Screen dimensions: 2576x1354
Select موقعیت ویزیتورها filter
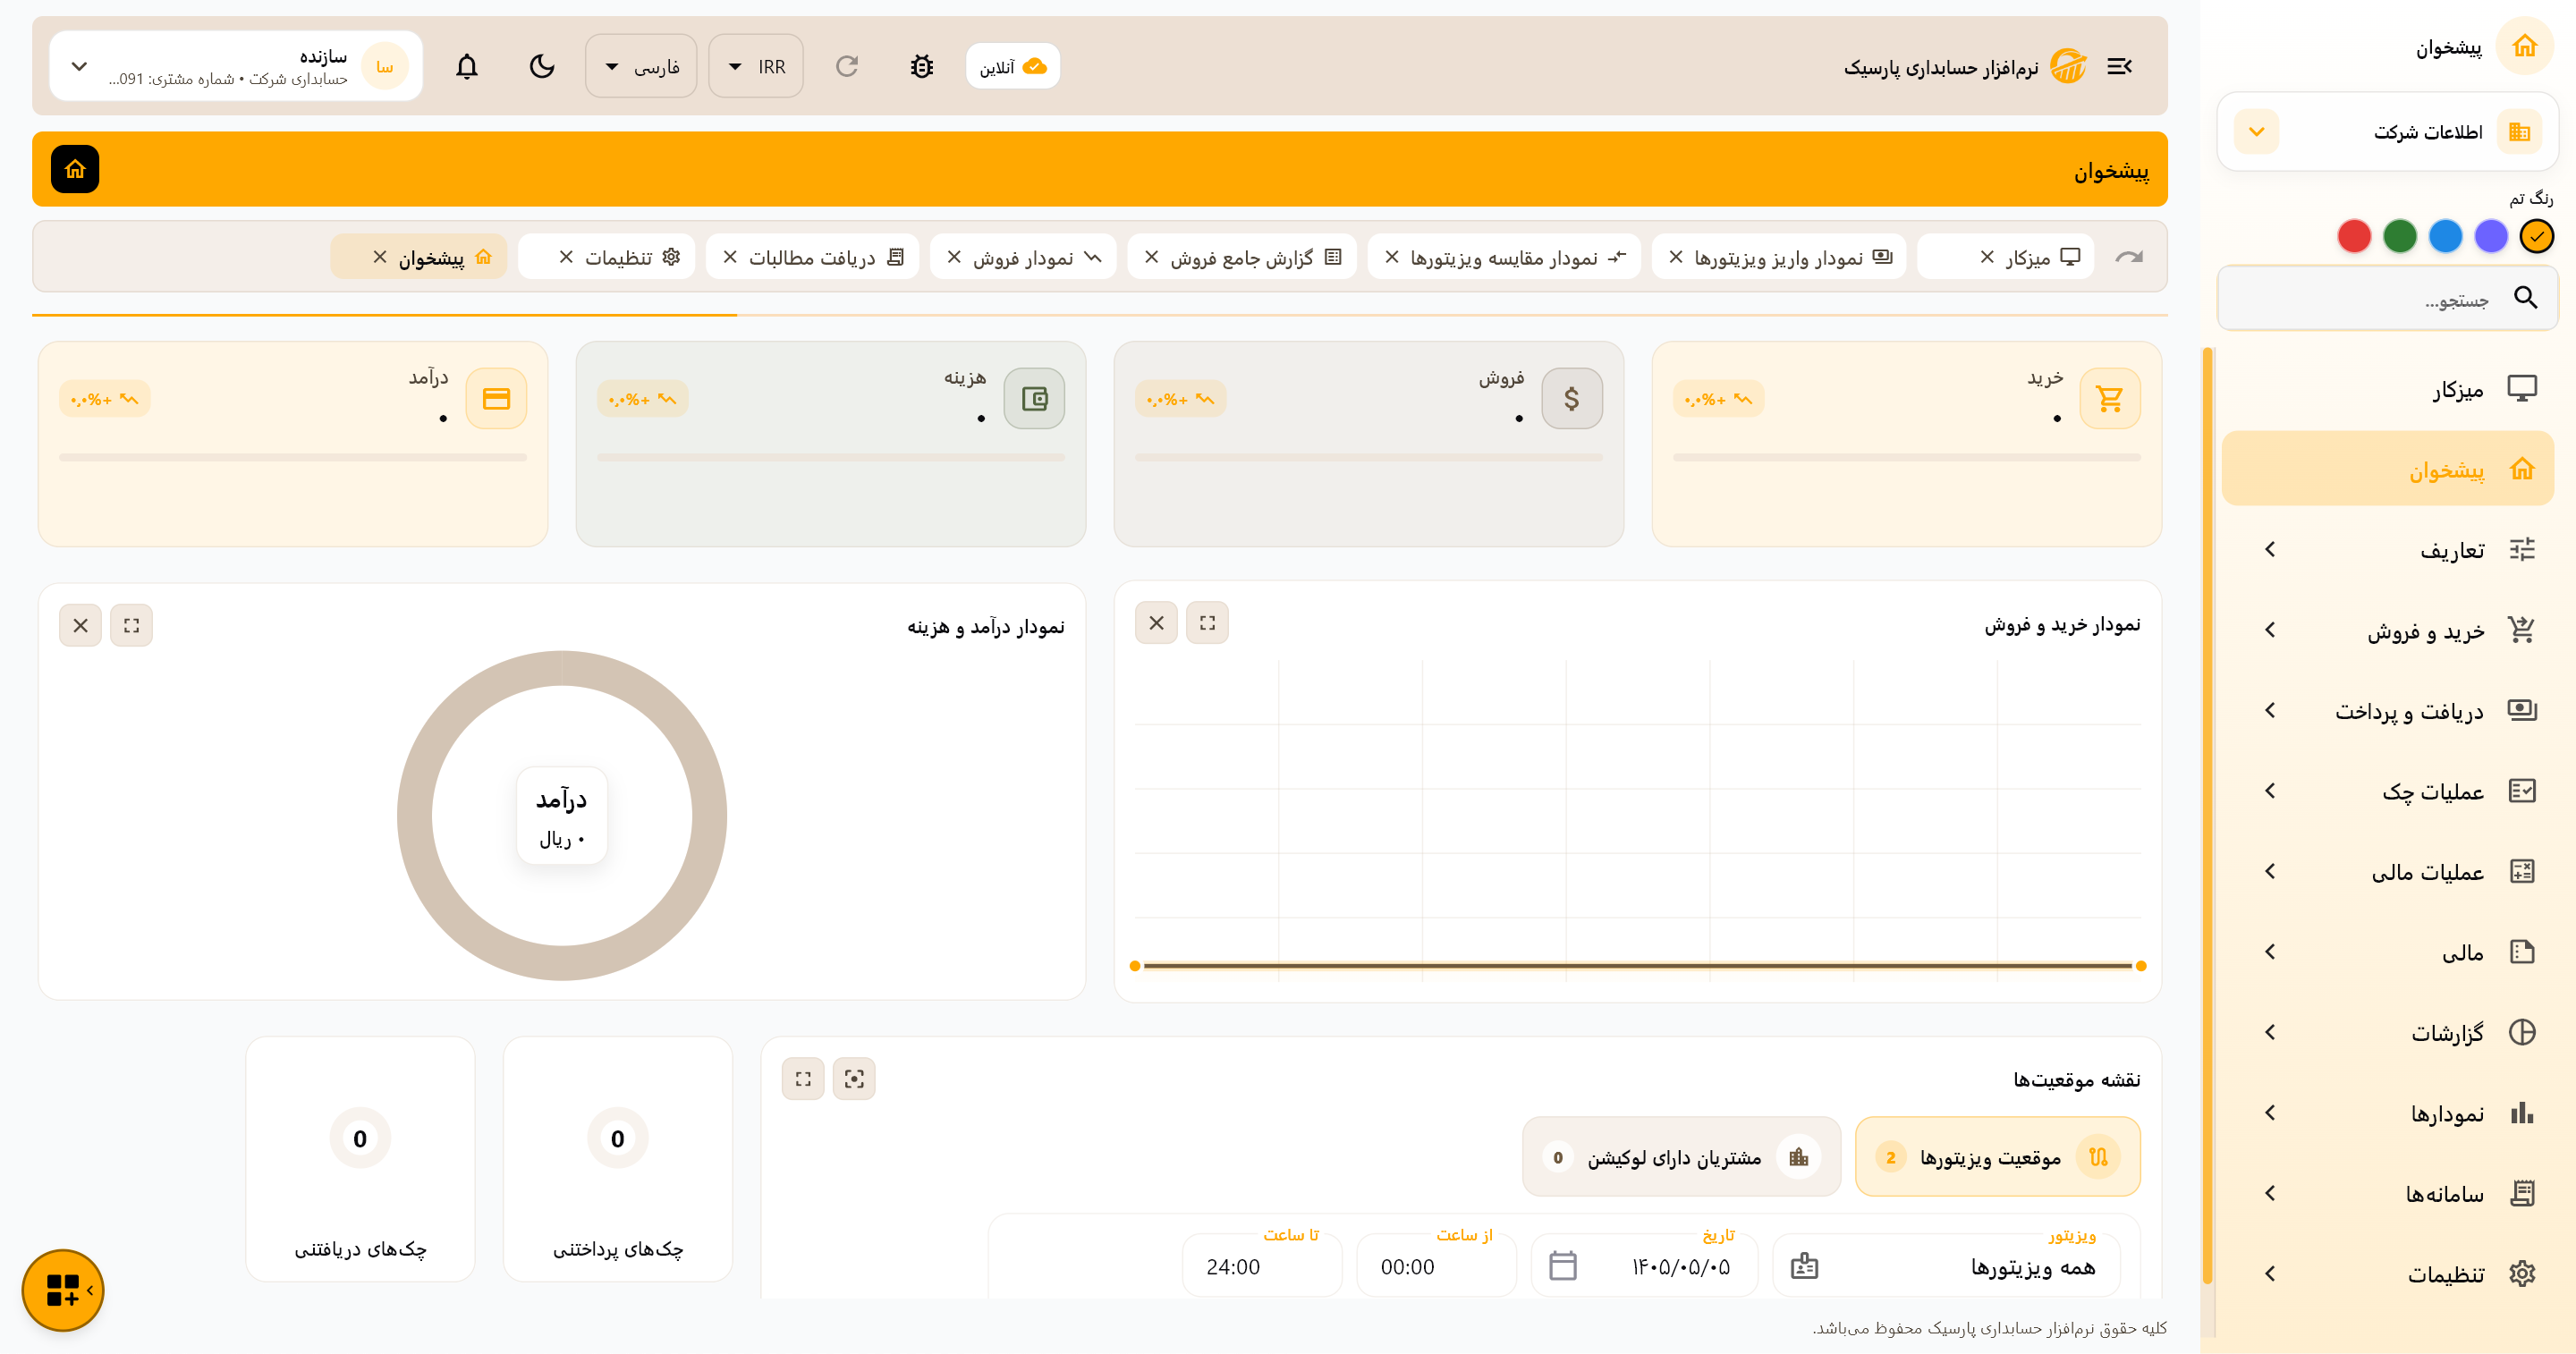pos(1997,1157)
